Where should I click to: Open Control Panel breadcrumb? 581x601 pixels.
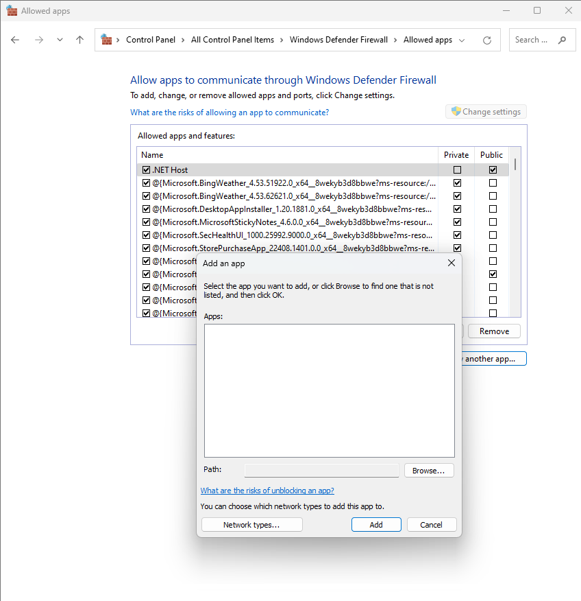tap(151, 40)
